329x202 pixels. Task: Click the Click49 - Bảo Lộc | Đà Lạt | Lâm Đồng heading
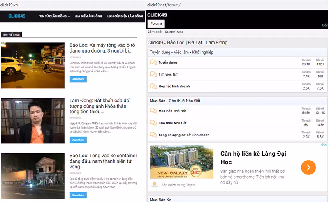click(x=188, y=43)
